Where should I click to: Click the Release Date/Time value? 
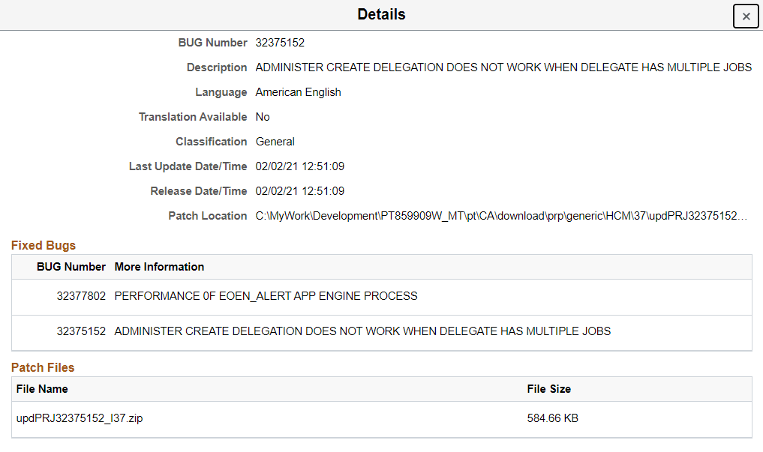[299, 191]
